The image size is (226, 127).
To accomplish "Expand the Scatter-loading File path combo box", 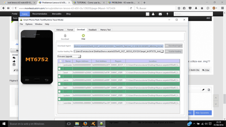I will (162, 51).
